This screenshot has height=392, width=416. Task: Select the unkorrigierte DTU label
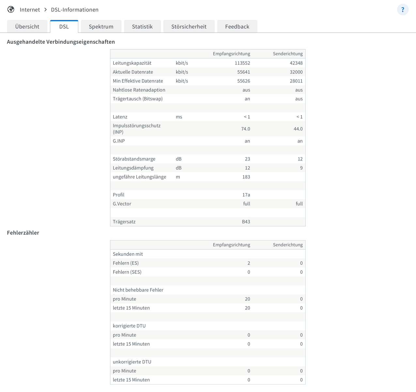pyautogui.click(x=132, y=362)
